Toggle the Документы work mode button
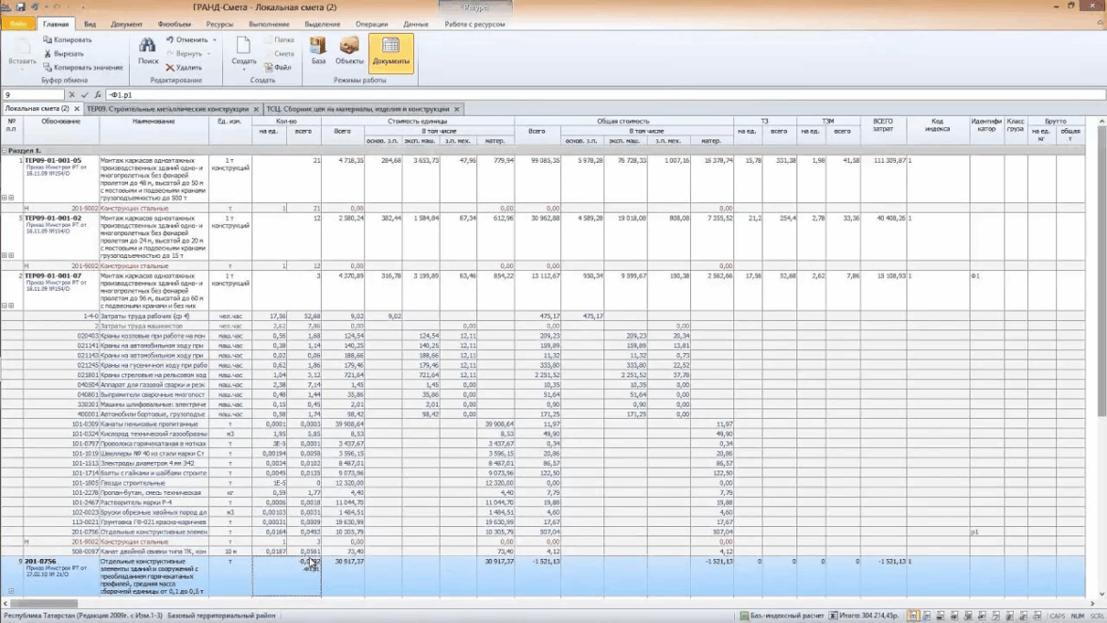The image size is (1107, 623). (x=391, y=51)
